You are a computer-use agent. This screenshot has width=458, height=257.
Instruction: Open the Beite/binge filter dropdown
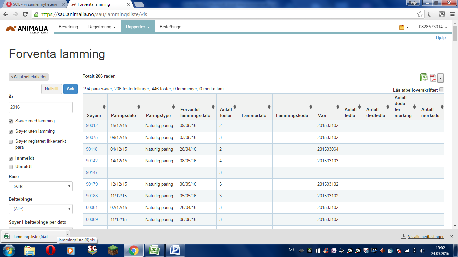coord(41,209)
